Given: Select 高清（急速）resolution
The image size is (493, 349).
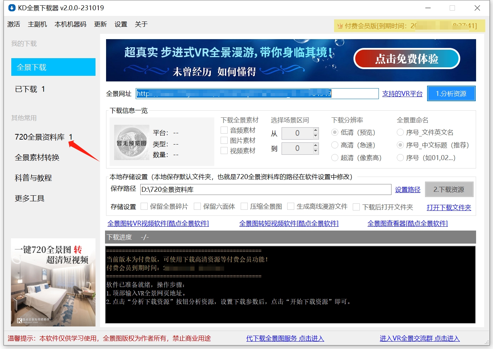Looking at the screenshot, I should (x=335, y=145).
